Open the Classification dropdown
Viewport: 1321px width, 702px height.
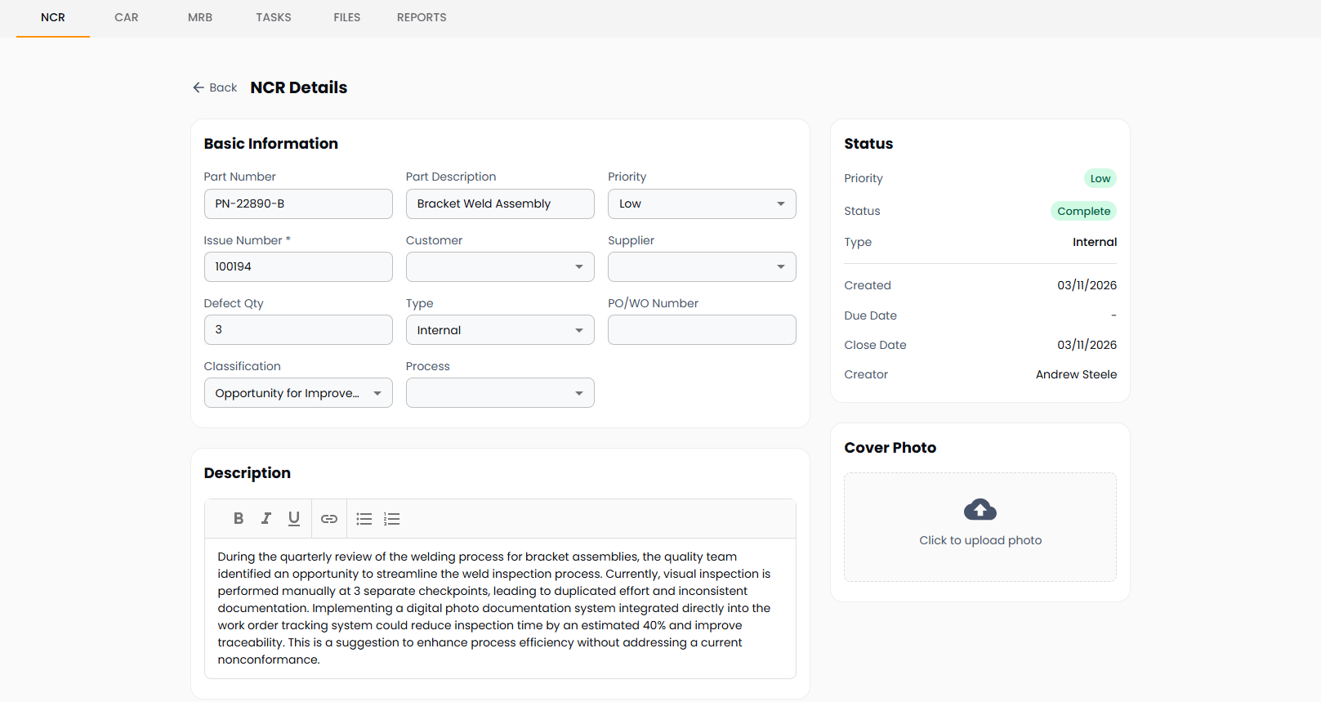coord(297,393)
